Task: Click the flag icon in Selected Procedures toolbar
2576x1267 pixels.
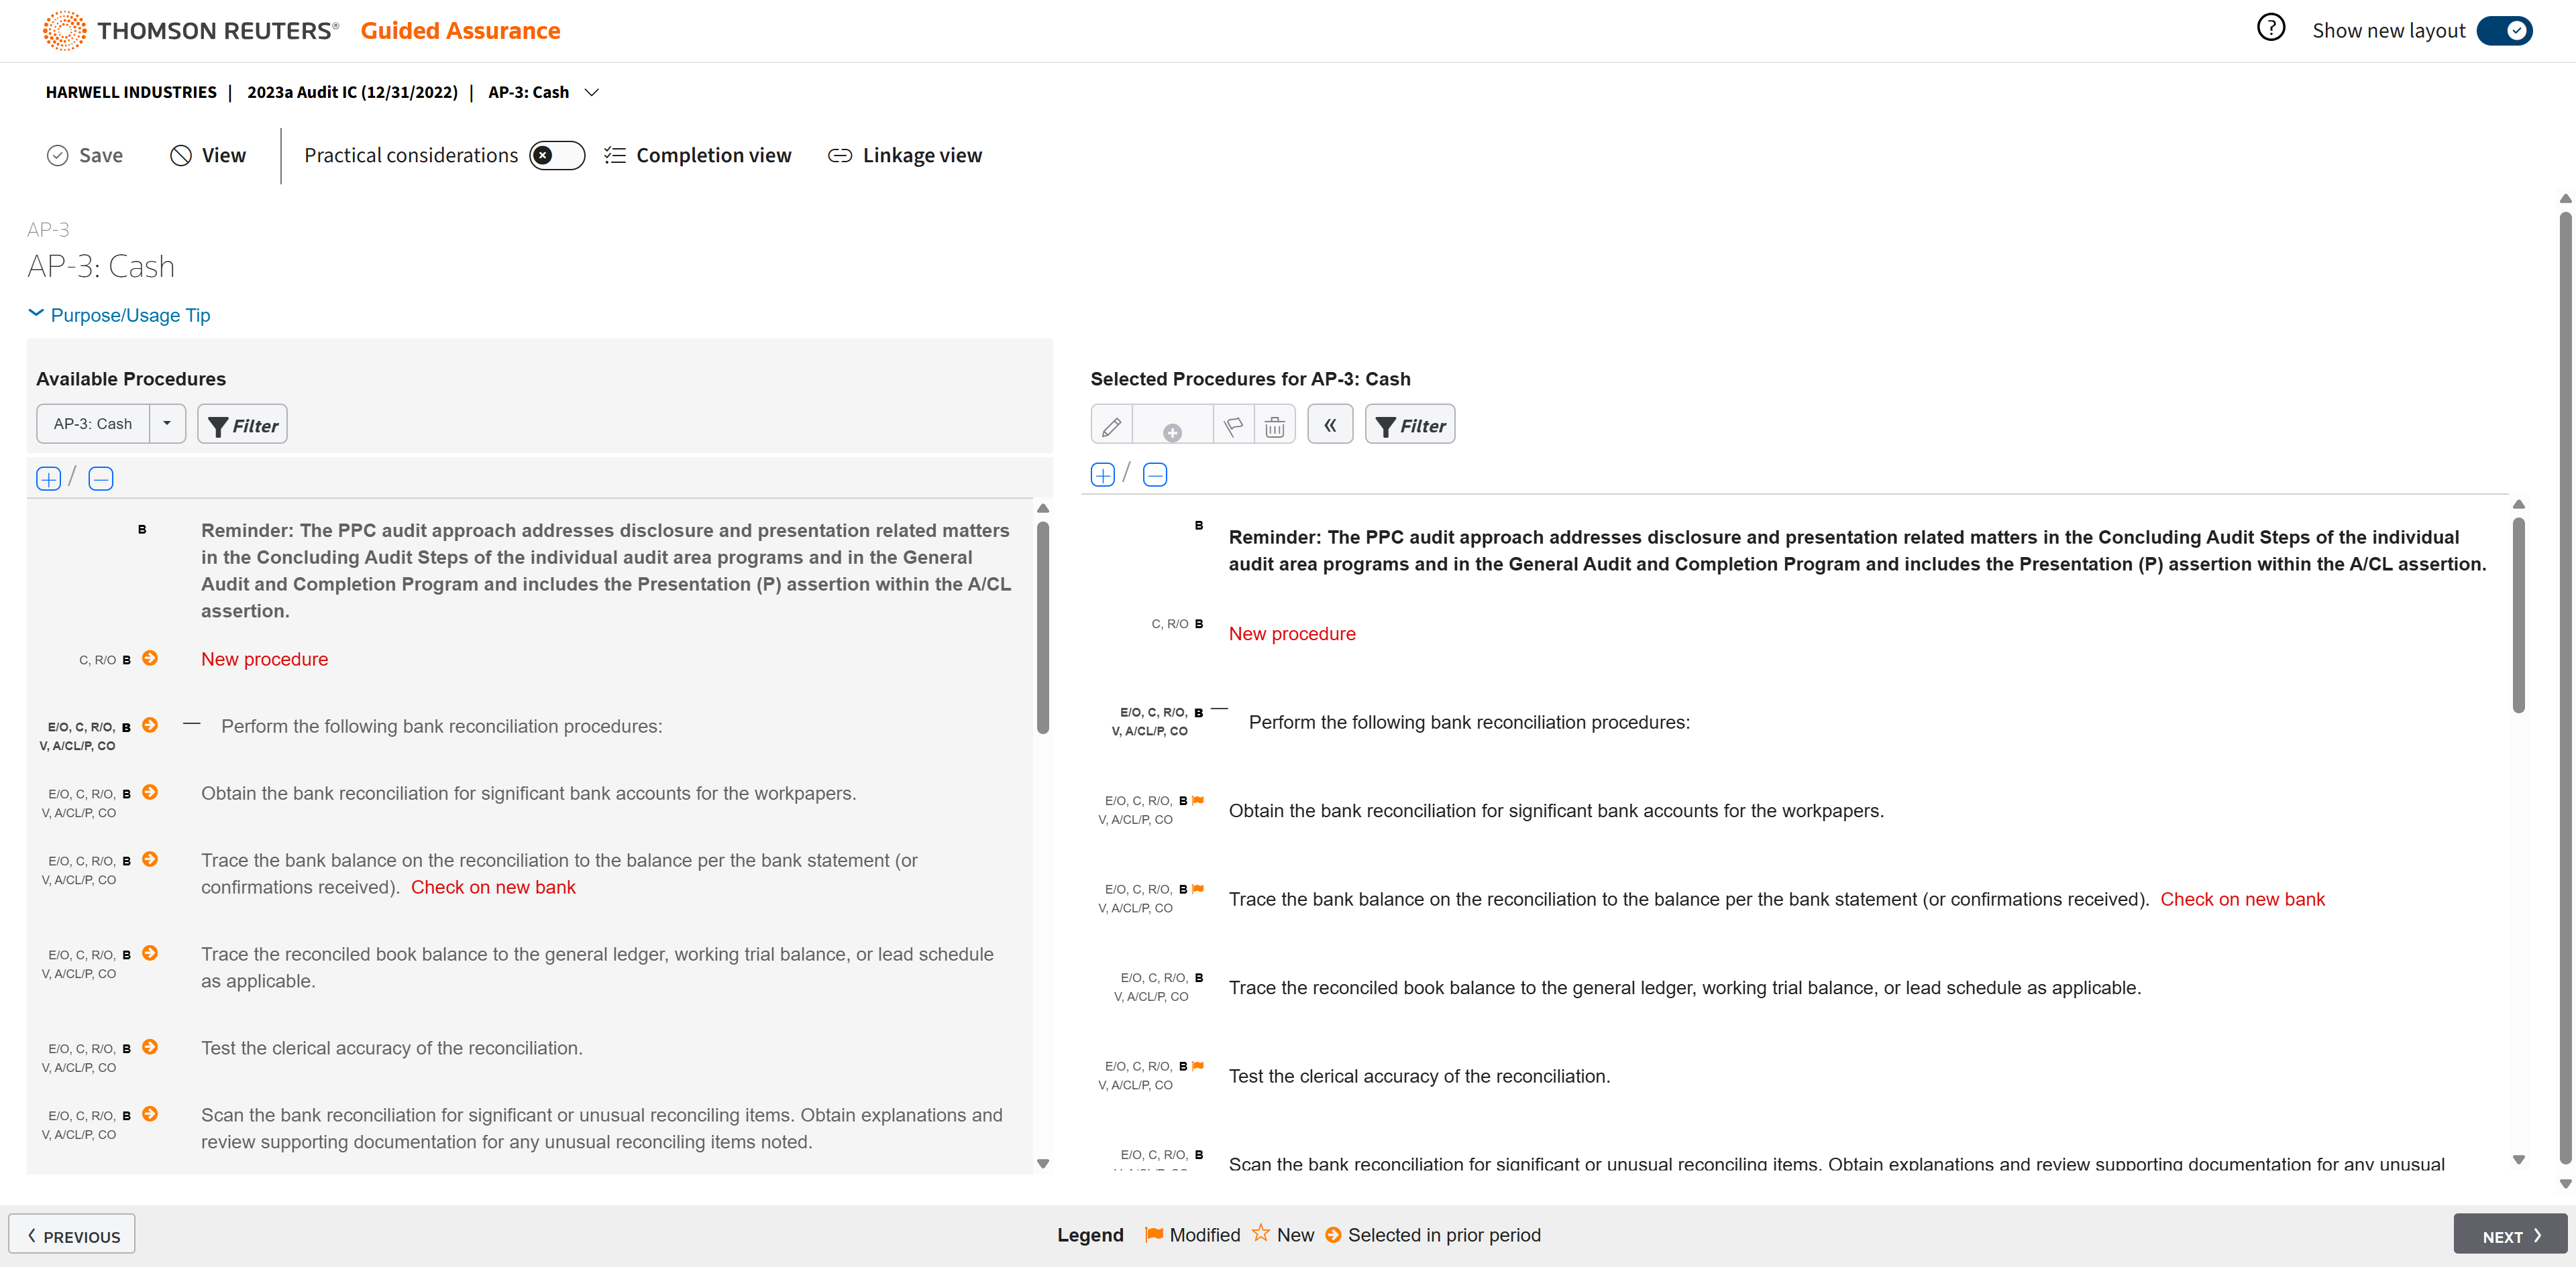Action: point(1233,426)
